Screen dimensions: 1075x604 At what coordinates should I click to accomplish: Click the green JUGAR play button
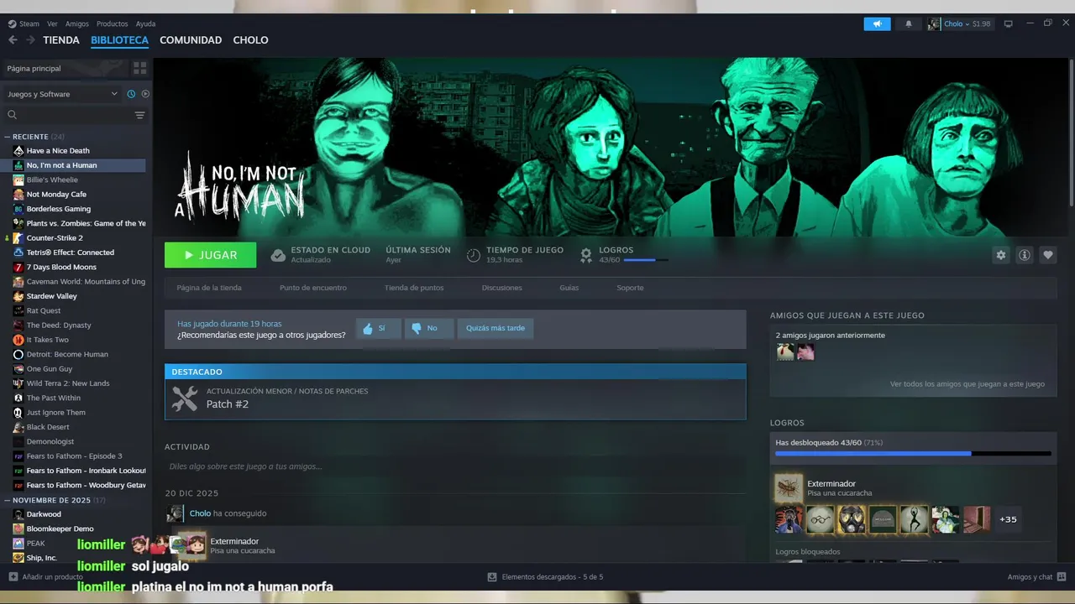tap(210, 255)
